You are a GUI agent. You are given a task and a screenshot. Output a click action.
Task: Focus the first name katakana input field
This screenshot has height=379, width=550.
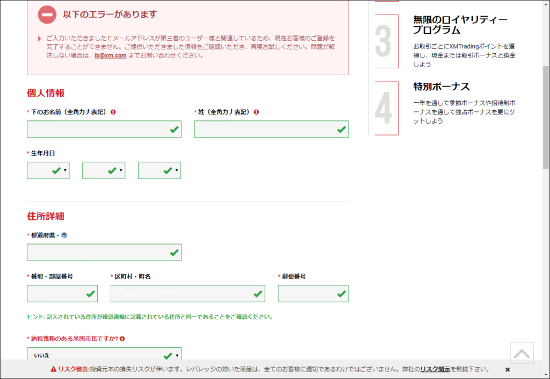(104, 129)
